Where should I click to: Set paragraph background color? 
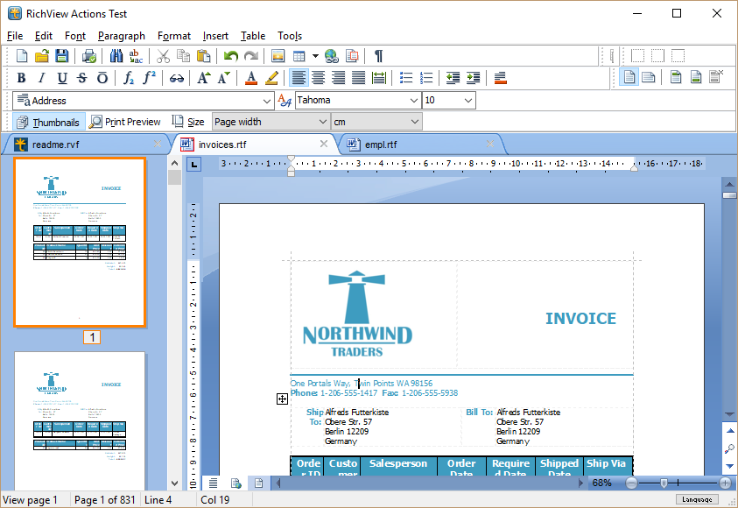pyautogui.click(x=500, y=78)
